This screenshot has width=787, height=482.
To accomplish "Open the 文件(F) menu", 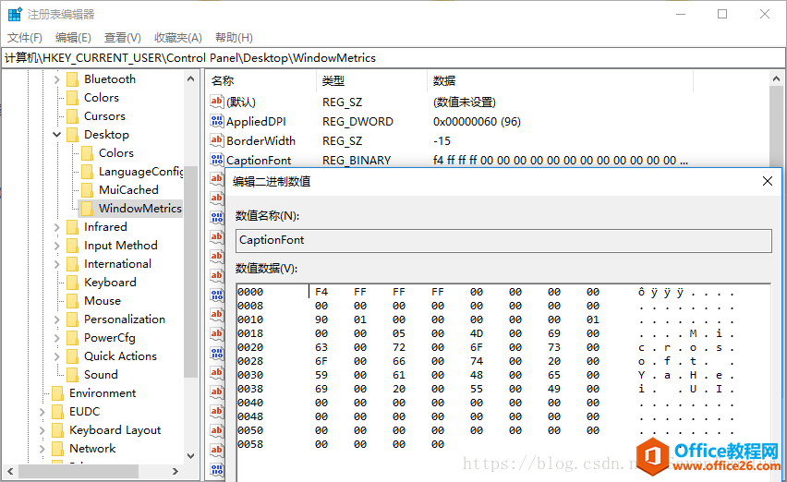I will coord(25,38).
